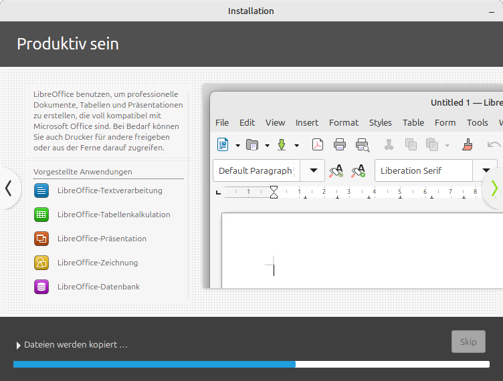
Task: Click the LibreOffice Draw yellow icon
Action: [41, 263]
